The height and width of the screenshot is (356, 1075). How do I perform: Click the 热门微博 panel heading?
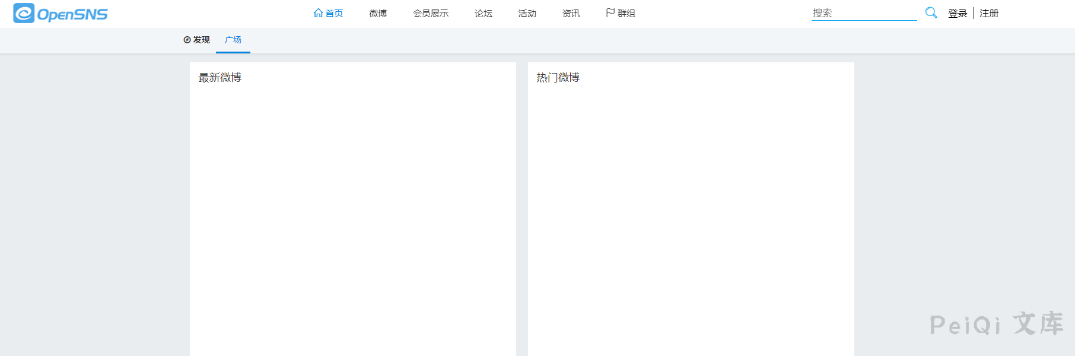558,78
